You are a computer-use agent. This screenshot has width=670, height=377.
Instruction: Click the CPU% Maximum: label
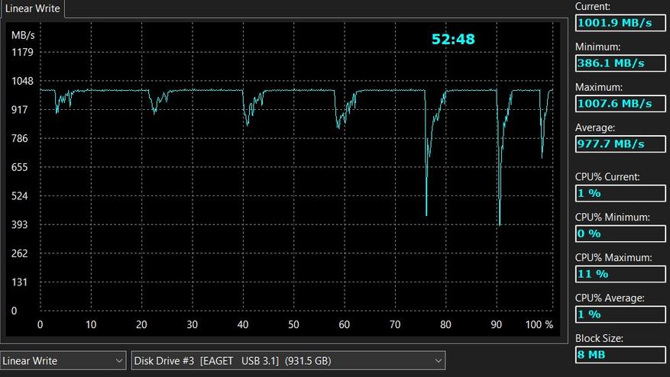tap(613, 257)
